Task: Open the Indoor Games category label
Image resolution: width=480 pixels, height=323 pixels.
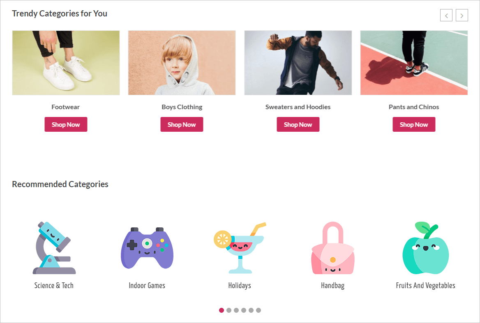Action: (x=147, y=286)
